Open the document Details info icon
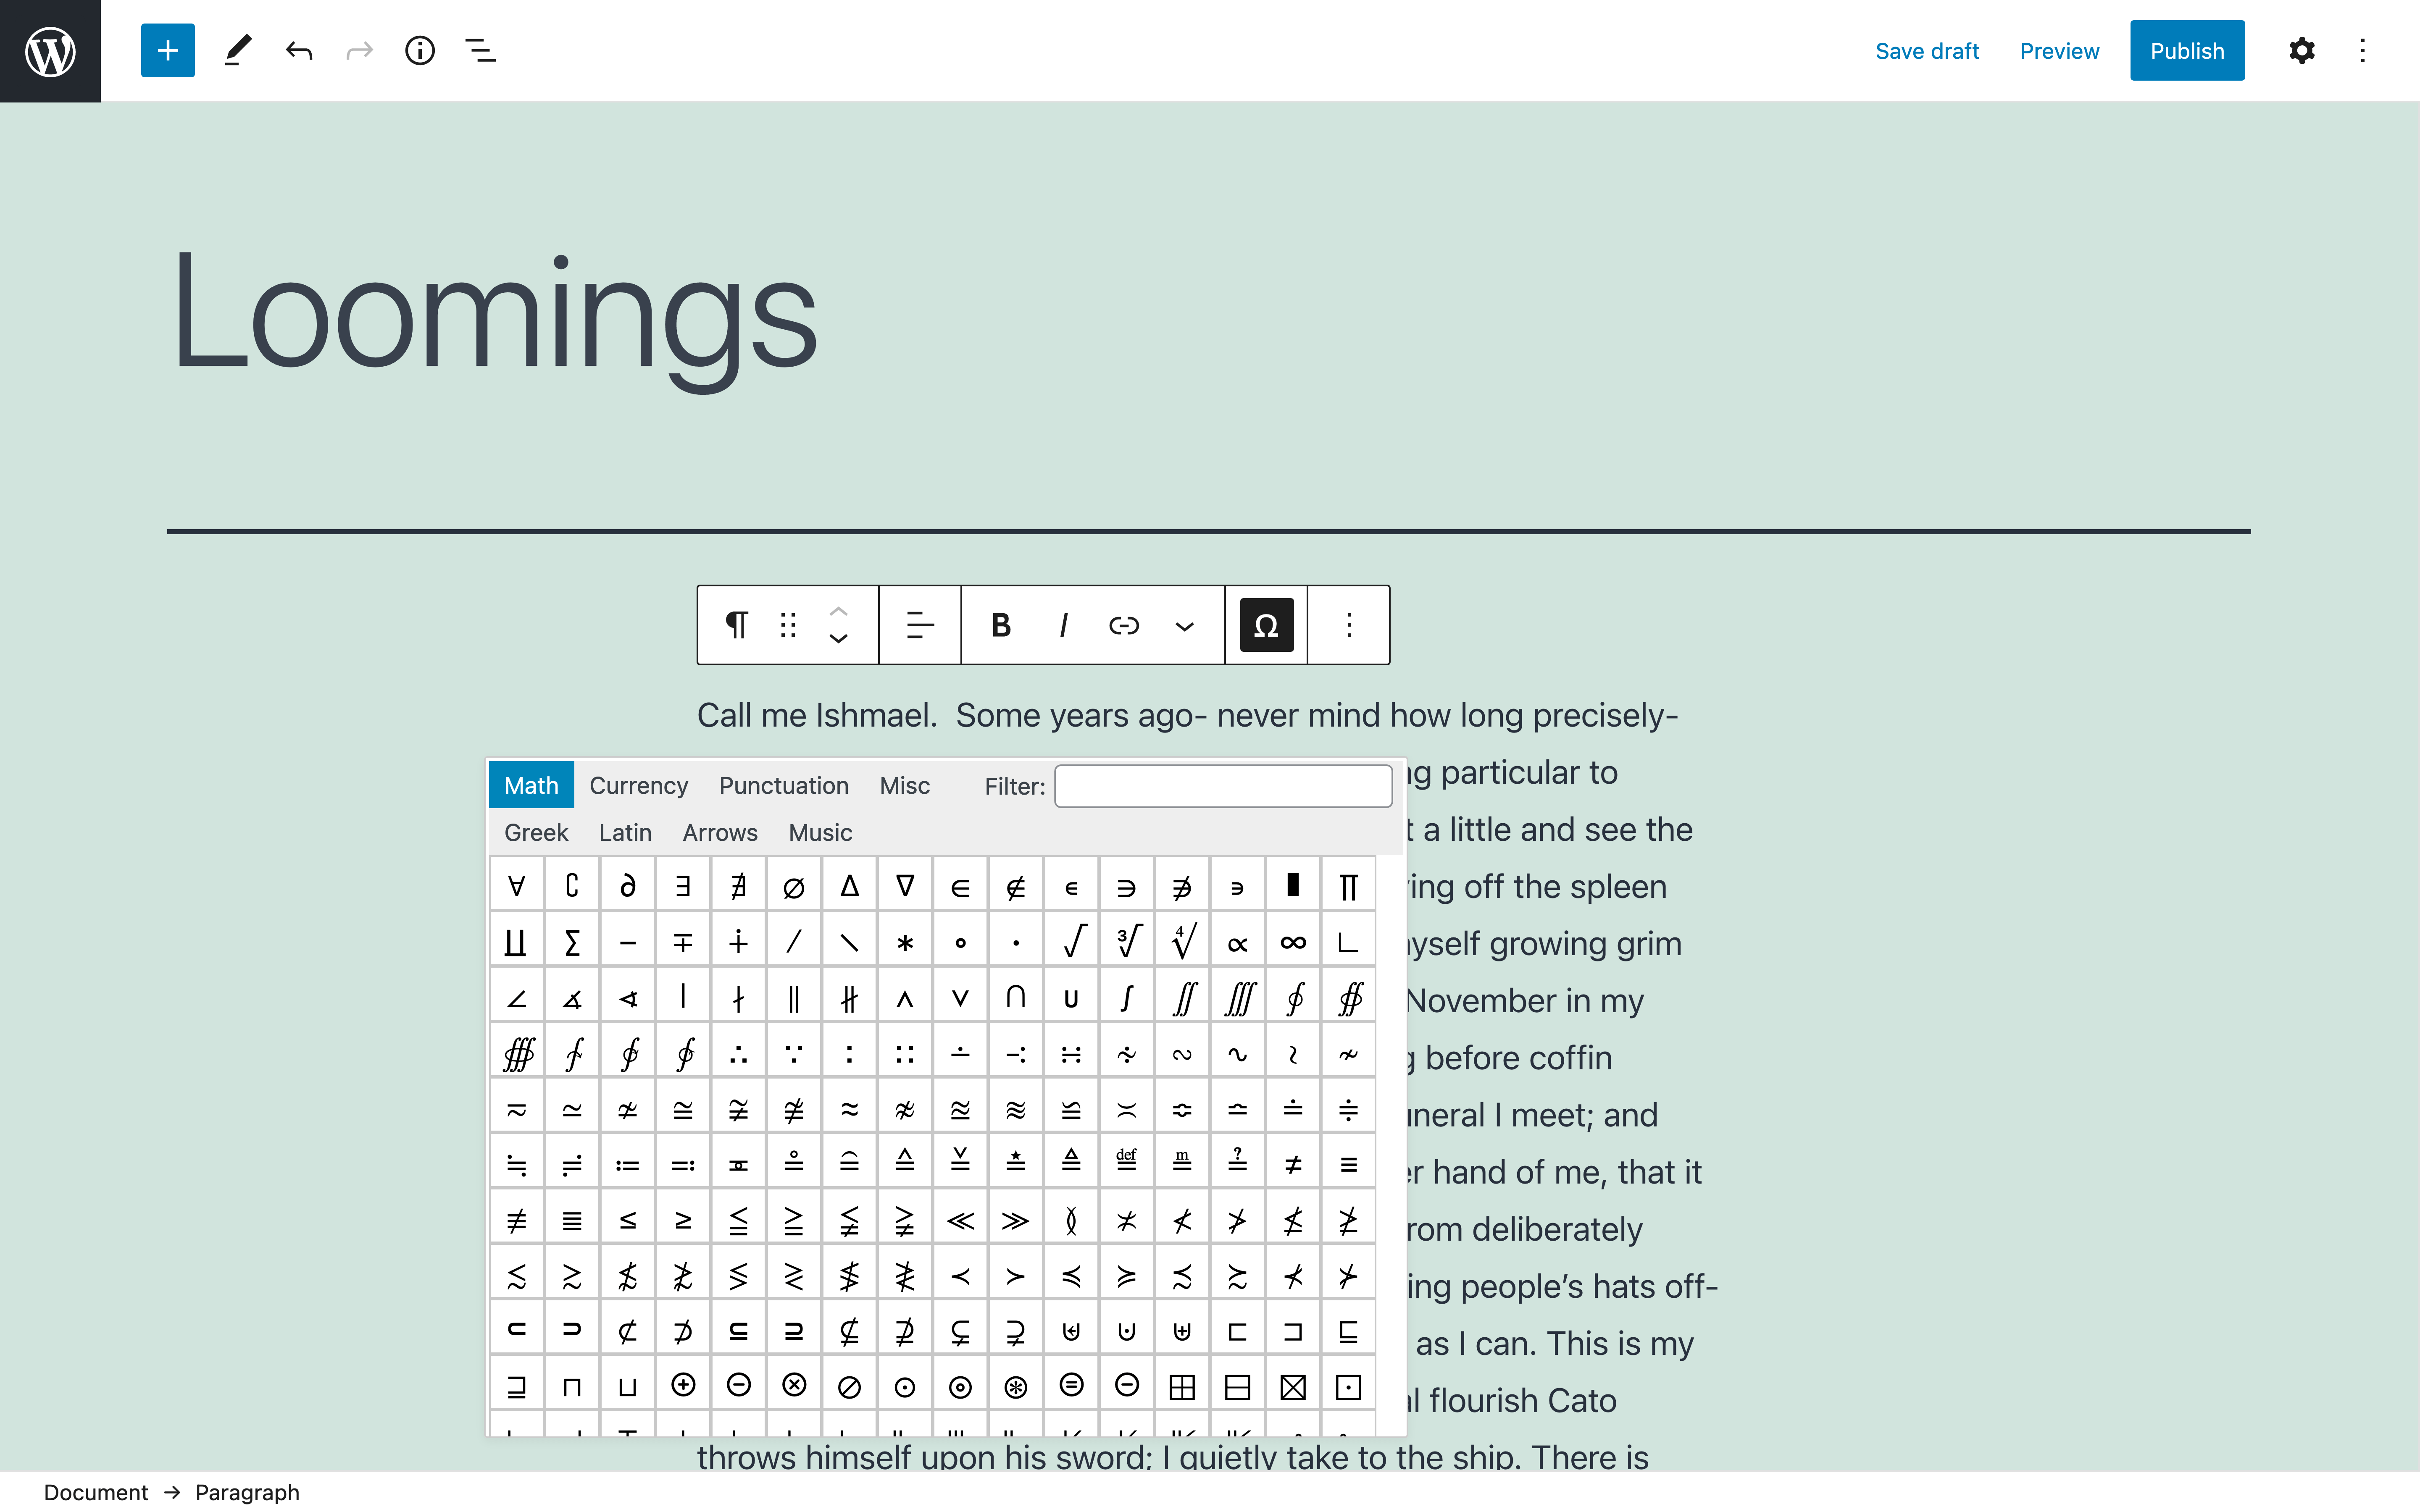 [419, 50]
